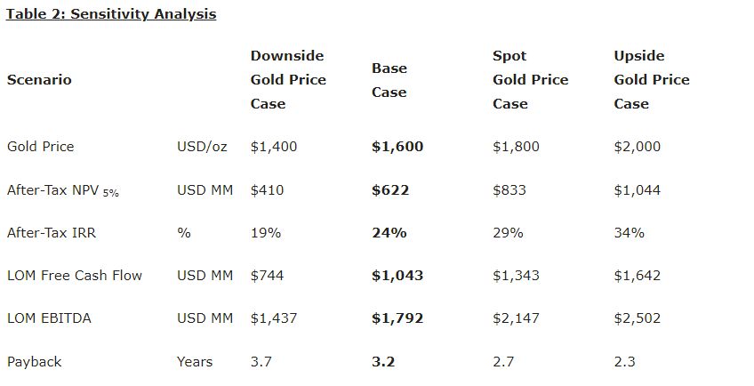Select the $744 downside free cash flow
The width and height of the screenshot is (754, 386).
tap(267, 276)
